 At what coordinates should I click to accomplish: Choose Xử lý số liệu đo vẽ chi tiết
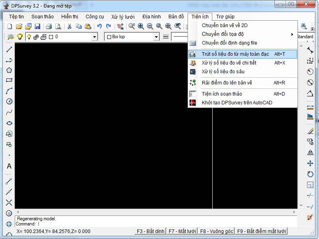243,63
